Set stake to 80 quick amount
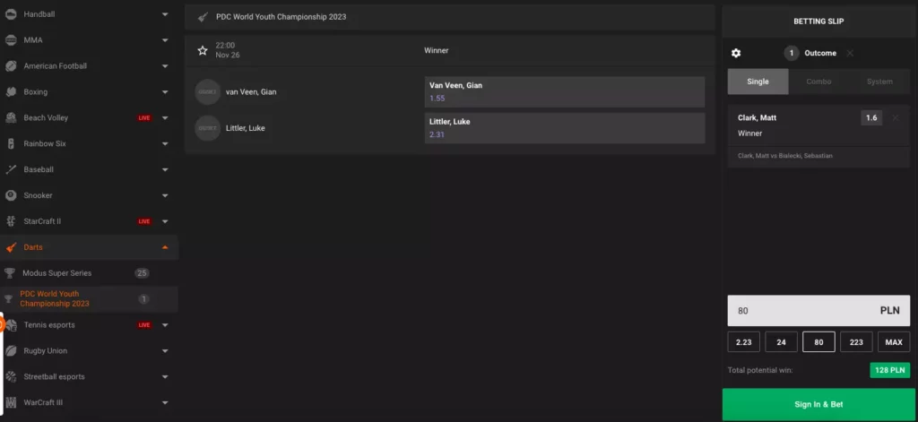The height and width of the screenshot is (422, 918). pyautogui.click(x=818, y=342)
